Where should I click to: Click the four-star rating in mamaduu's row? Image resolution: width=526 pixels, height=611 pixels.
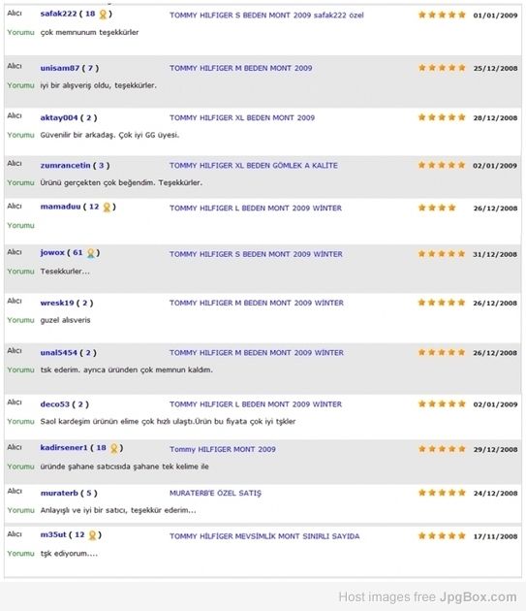pos(437,208)
